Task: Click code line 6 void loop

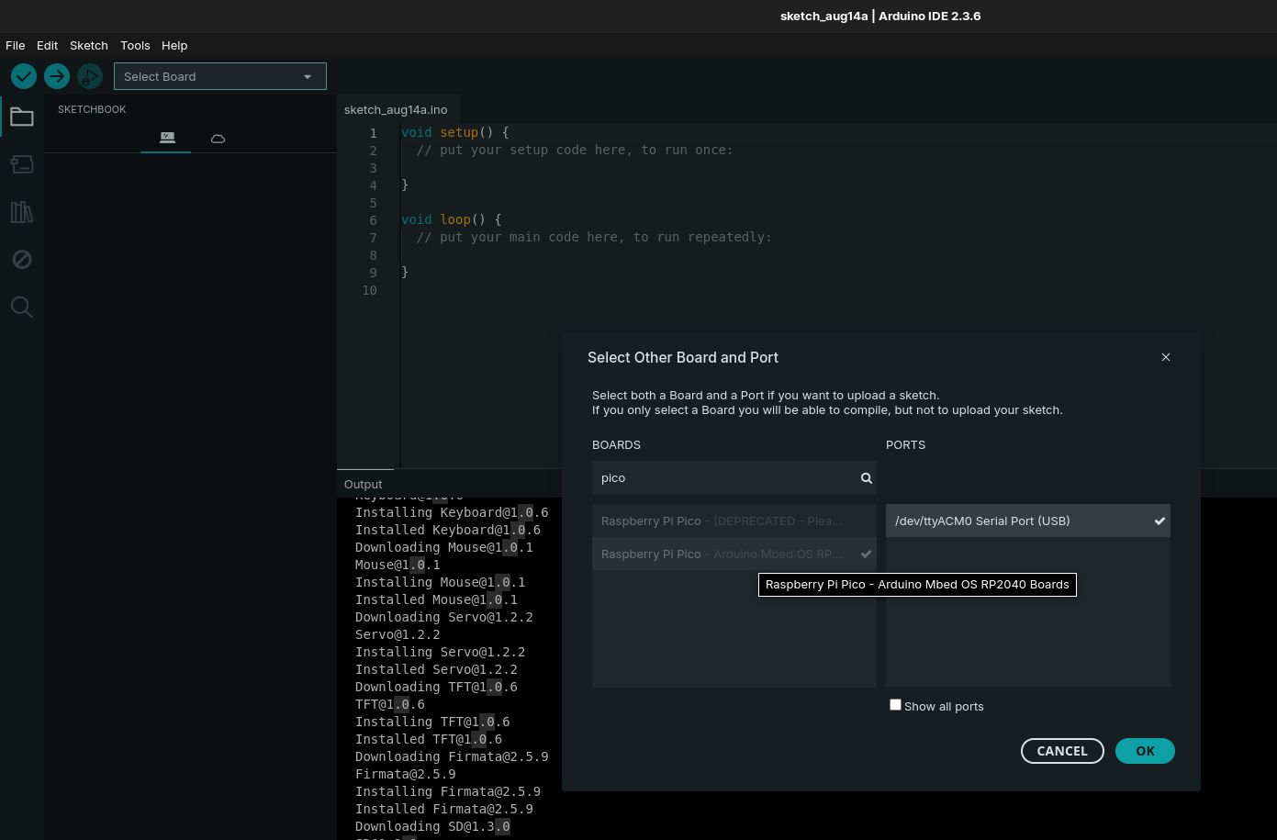Action: tap(451, 219)
